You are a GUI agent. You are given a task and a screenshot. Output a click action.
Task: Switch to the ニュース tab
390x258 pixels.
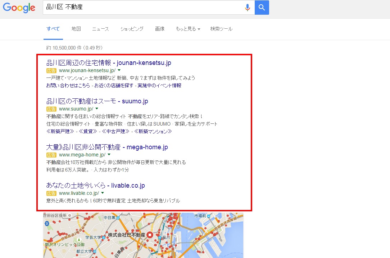coord(100,29)
